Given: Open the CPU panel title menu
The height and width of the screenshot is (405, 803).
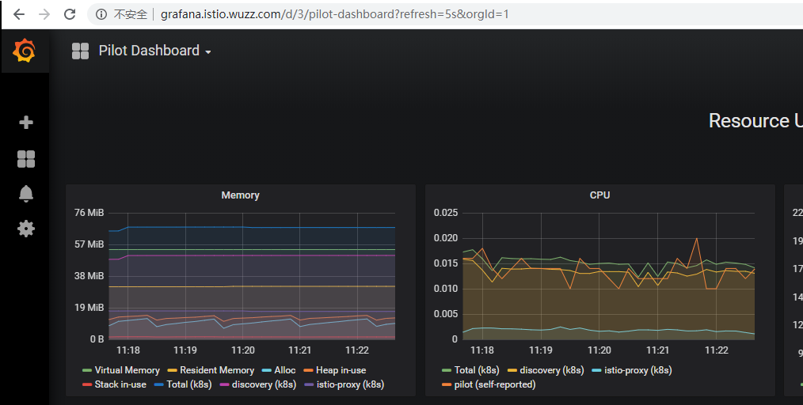Looking at the screenshot, I should click(x=599, y=195).
